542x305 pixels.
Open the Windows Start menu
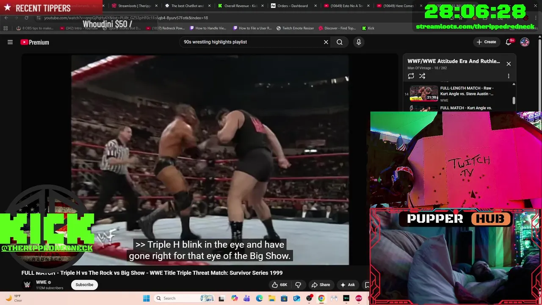(146, 298)
